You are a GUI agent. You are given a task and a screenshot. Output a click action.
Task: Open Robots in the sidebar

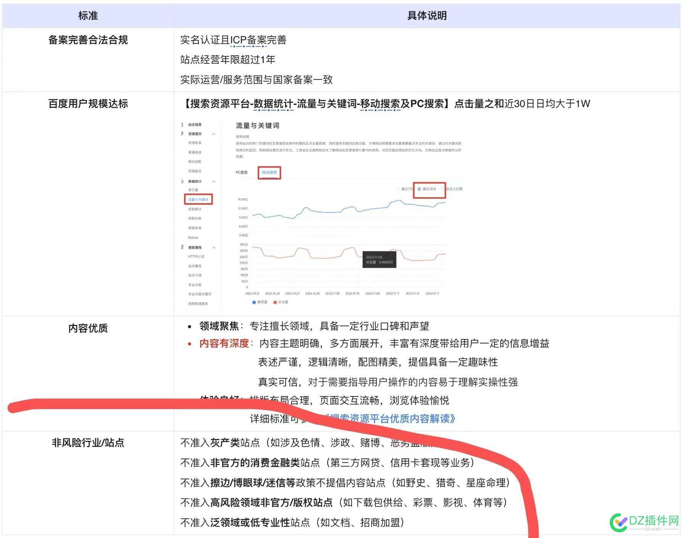click(193, 238)
